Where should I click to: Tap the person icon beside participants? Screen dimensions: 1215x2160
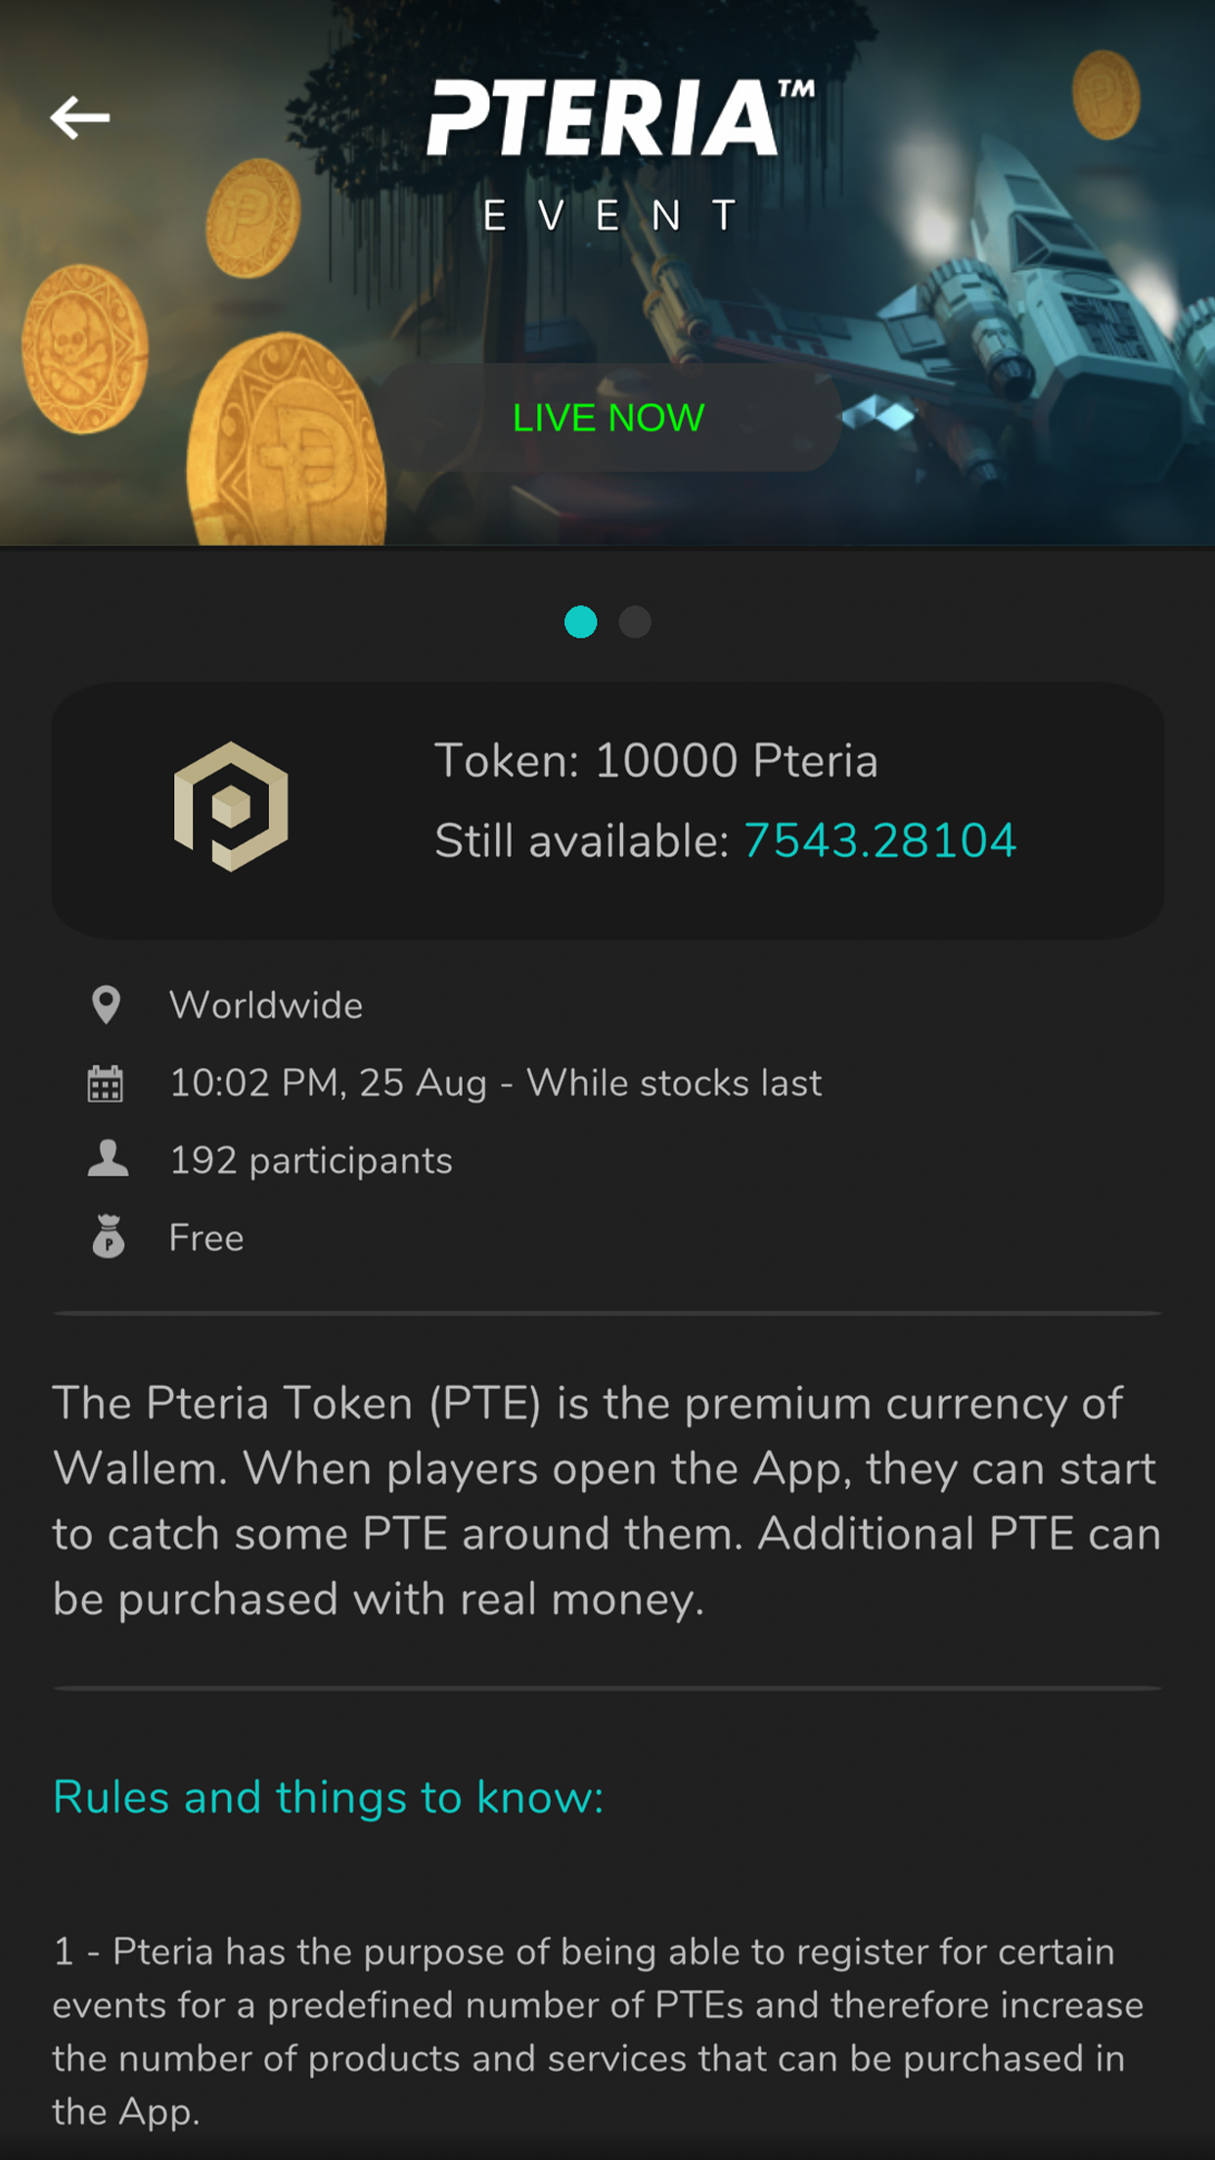pos(108,1159)
